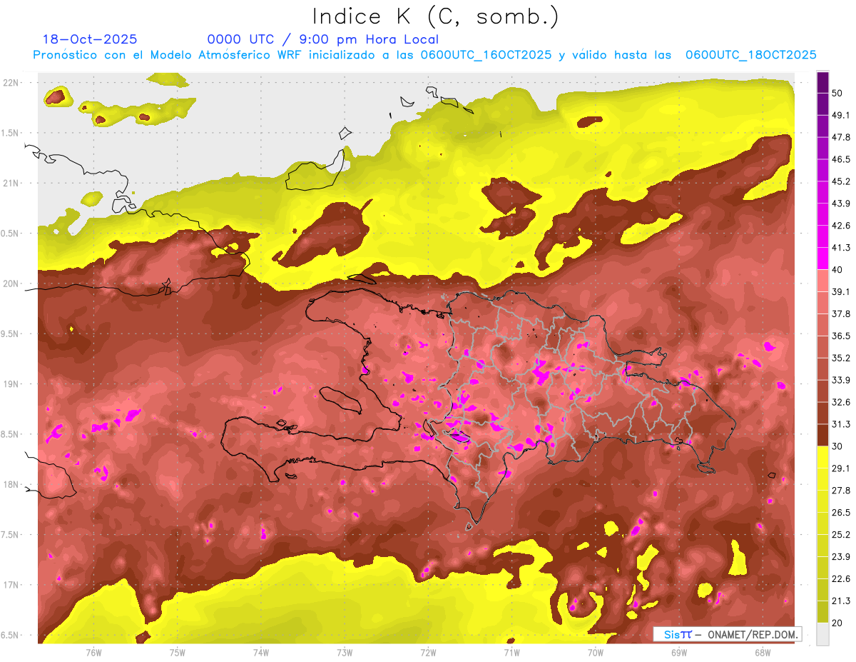This screenshot has height=662, width=856.
Task: Click the 72W longitude tick label
Action: (428, 652)
